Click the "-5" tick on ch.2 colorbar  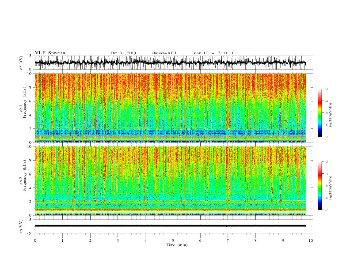326,186
